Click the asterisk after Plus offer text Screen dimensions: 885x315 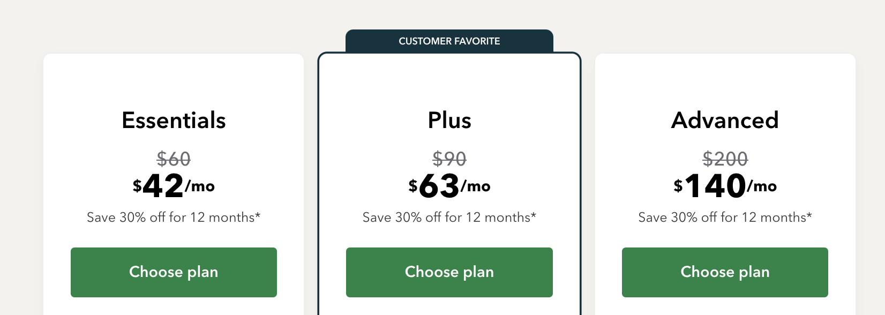533,215
